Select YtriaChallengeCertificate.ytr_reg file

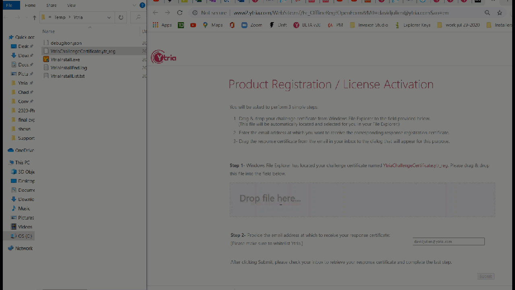tap(83, 51)
